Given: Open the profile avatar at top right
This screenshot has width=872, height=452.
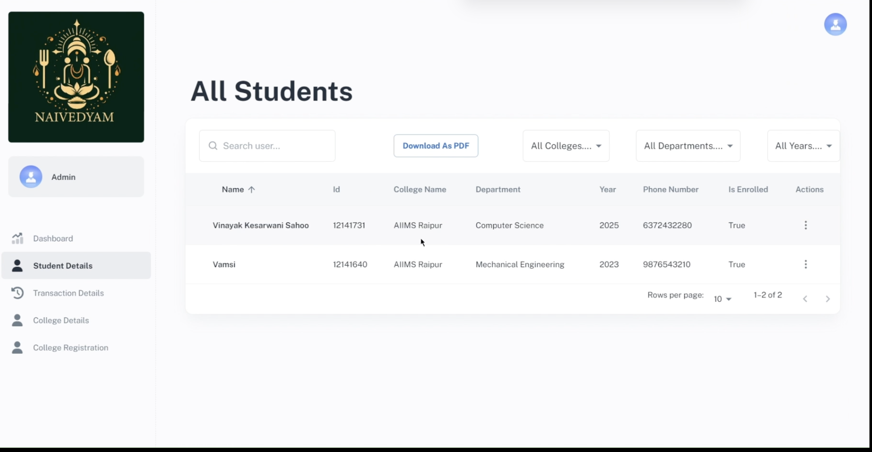Looking at the screenshot, I should pos(835,24).
